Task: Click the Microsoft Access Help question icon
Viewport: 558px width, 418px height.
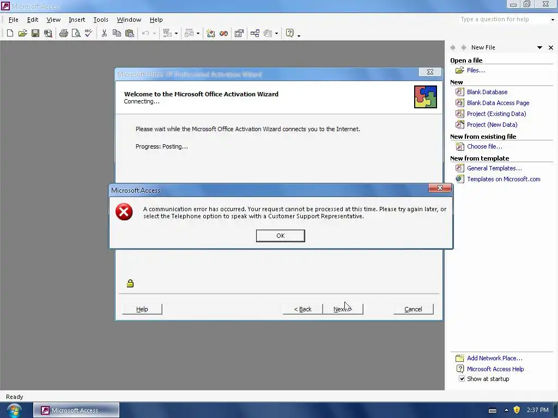Action: pyautogui.click(x=290, y=33)
